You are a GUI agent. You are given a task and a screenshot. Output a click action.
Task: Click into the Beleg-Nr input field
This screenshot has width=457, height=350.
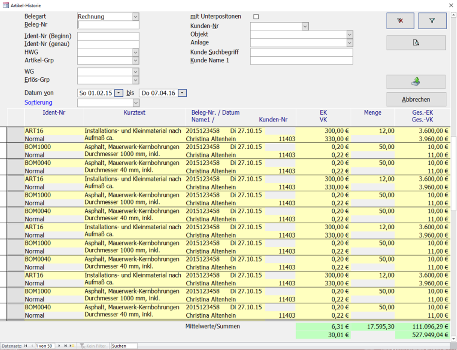[108, 25]
